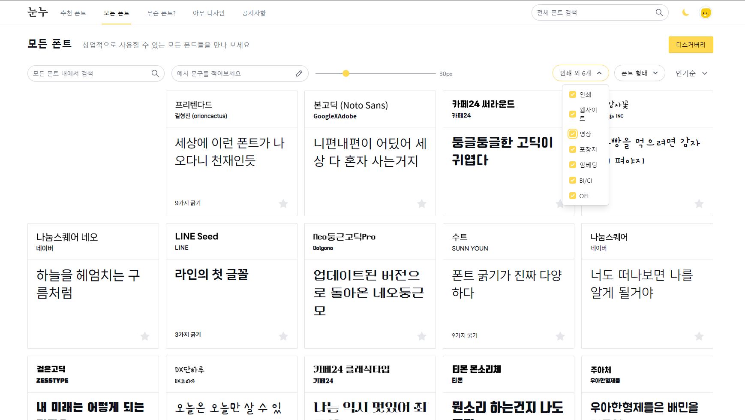Image resolution: width=745 pixels, height=420 pixels.
Task: Click the GoogleXAdobe author text
Action: pyautogui.click(x=335, y=116)
